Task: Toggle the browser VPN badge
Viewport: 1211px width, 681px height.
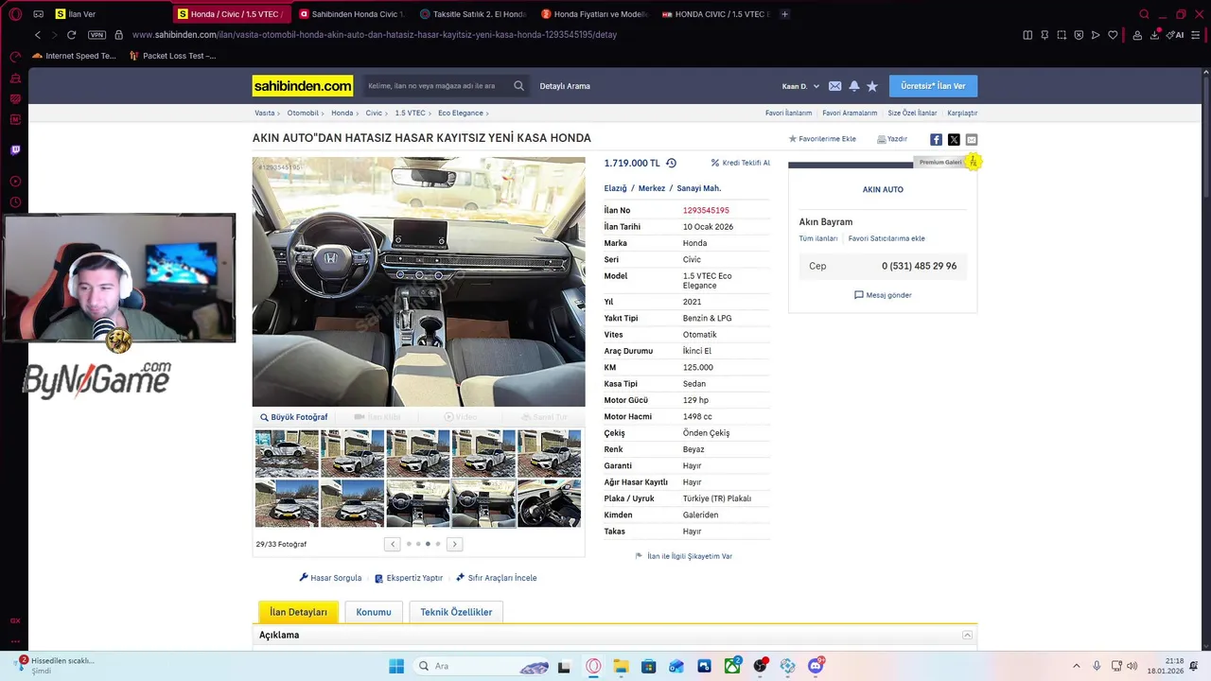Action: [97, 35]
